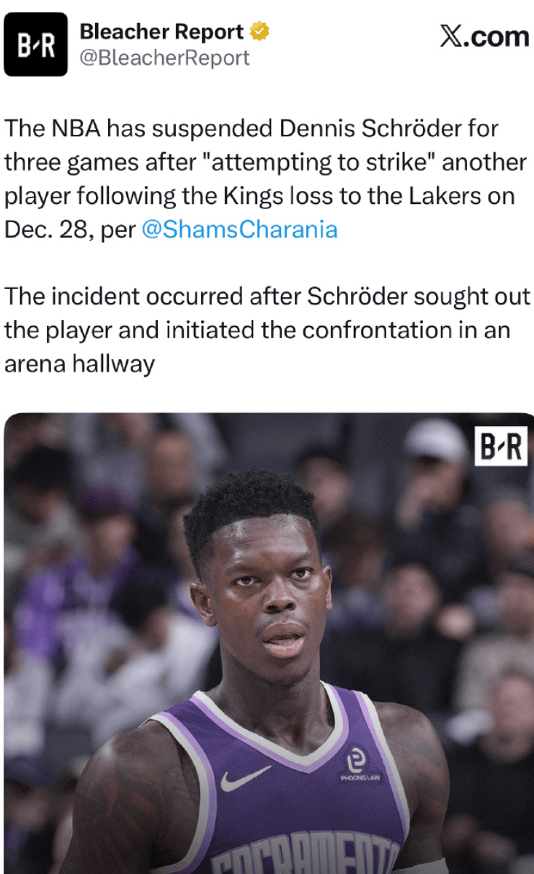Visit the @BleacherReport handle
The image size is (534, 874).
(x=164, y=58)
